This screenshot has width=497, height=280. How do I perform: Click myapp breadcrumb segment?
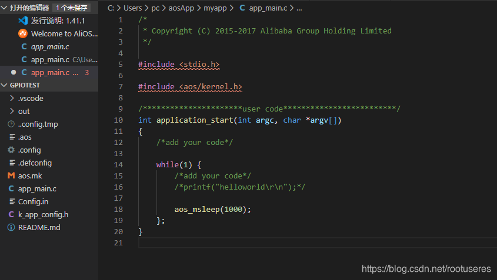pyautogui.click(x=215, y=8)
